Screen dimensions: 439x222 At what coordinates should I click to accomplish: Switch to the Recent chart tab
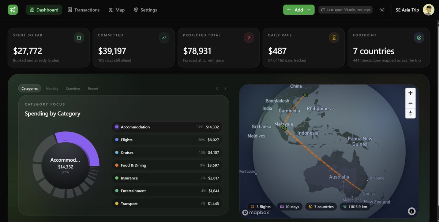point(93,89)
